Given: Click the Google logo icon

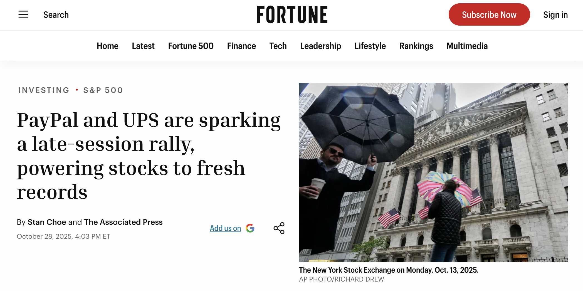Looking at the screenshot, I should click(x=250, y=228).
